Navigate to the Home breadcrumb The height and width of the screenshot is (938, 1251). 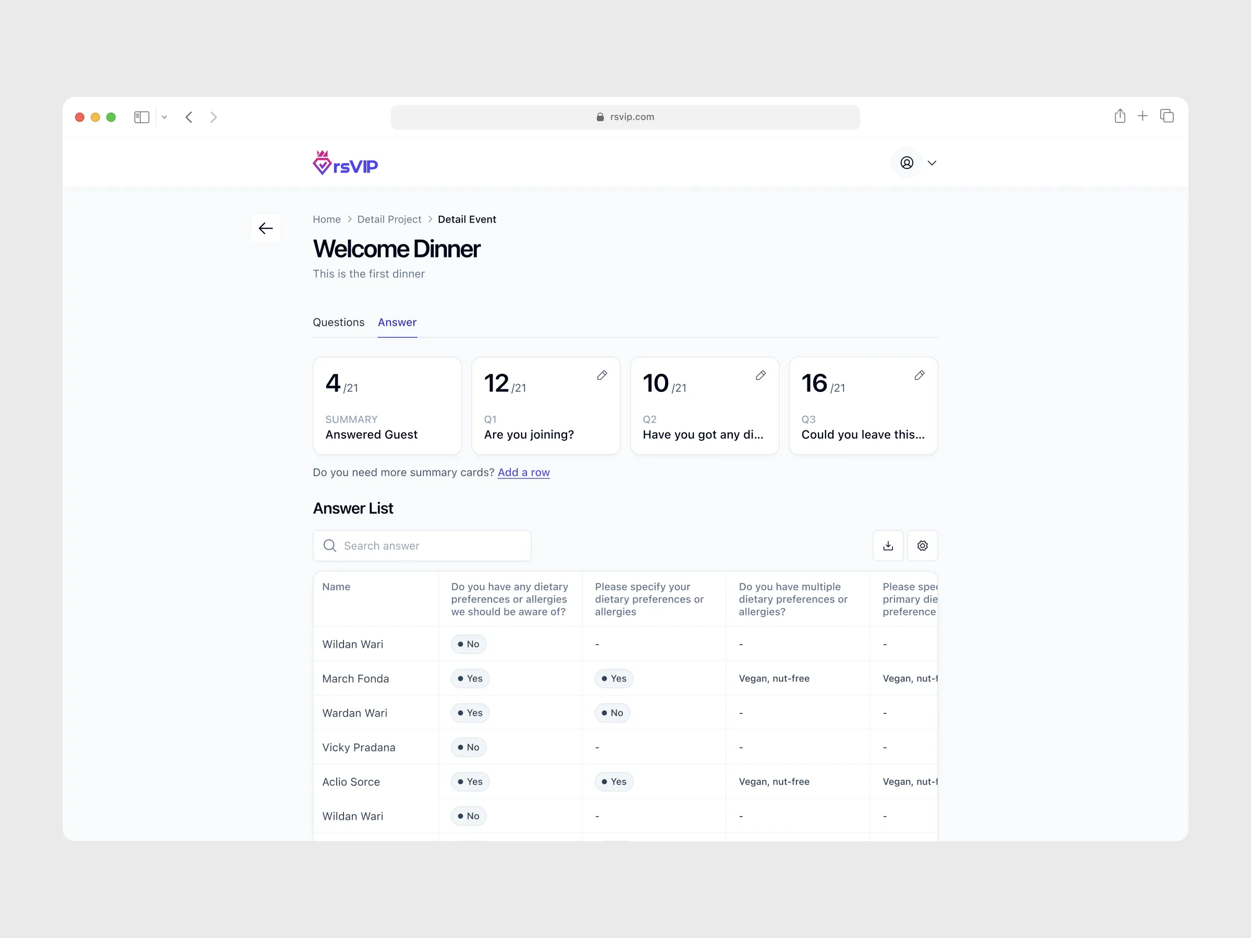(x=326, y=219)
